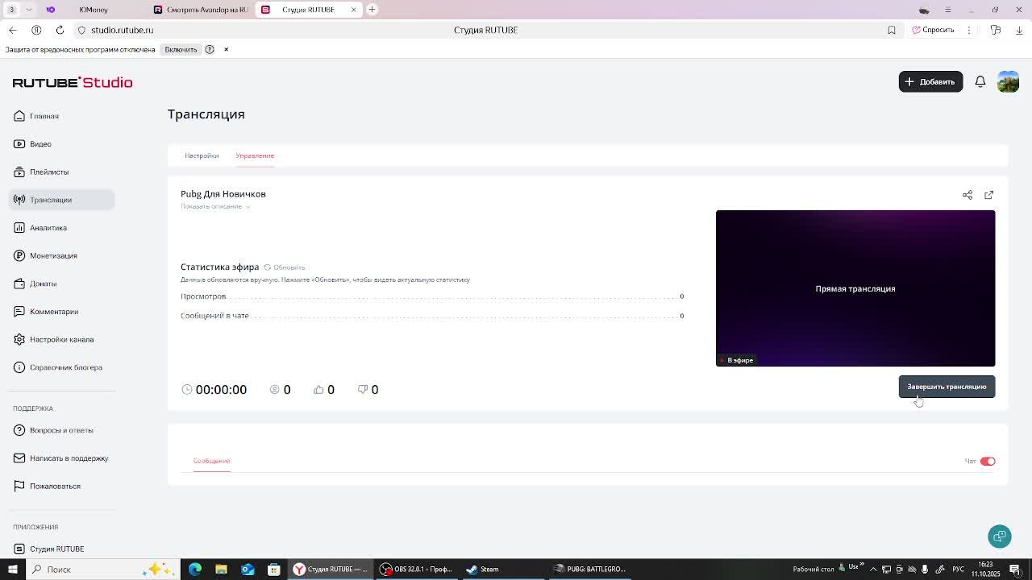This screenshot has height=580, width=1032.
Task: Switch to the Настройки tab
Action: (x=202, y=155)
